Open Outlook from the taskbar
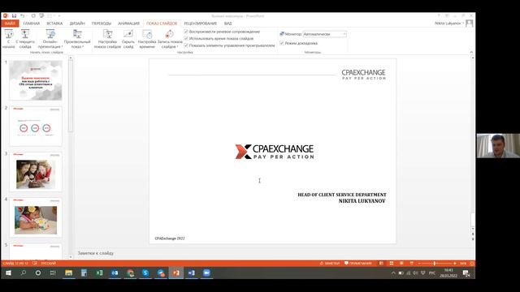 pos(115,273)
